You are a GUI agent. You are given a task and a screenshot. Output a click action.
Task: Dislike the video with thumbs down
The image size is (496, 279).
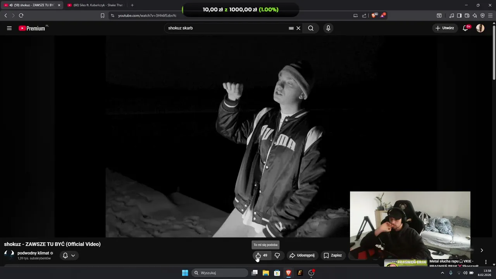(277, 255)
